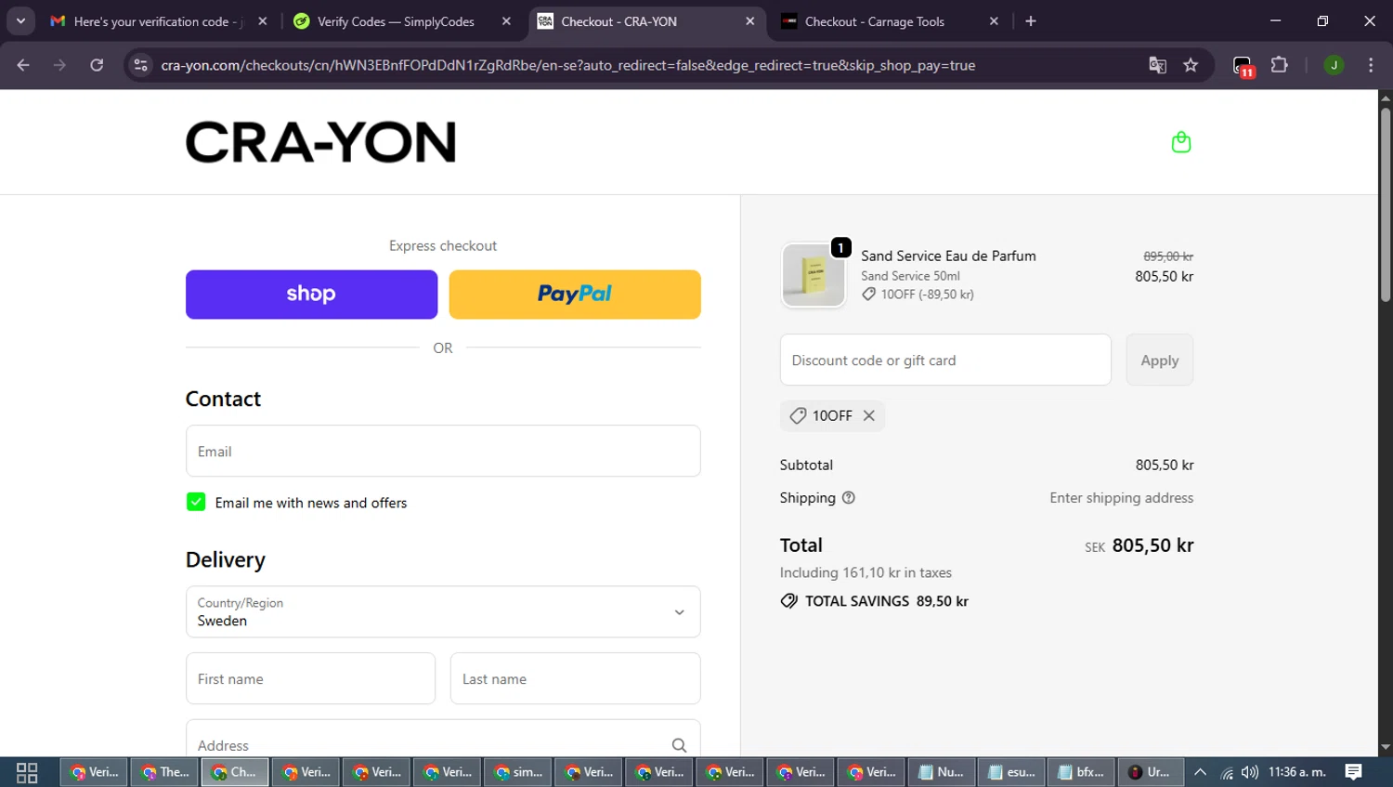Click the Sand Service product thumbnail
The image size is (1393, 787).
[814, 275]
